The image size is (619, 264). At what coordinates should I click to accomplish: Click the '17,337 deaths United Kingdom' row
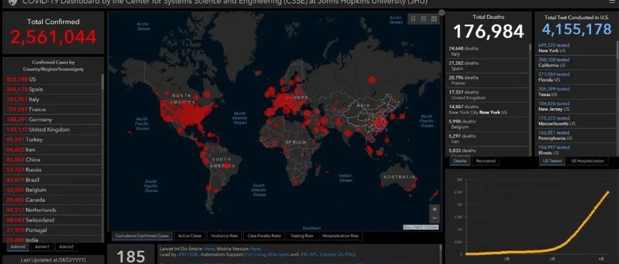487,95
